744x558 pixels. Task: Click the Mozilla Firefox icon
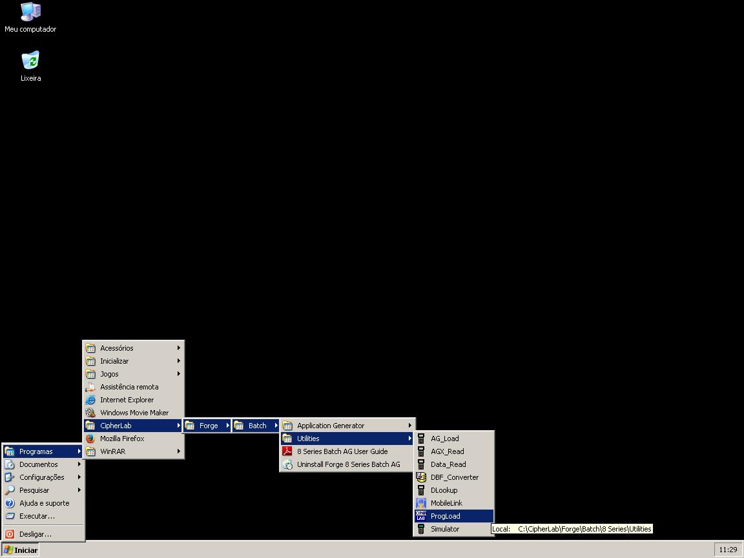click(x=90, y=439)
